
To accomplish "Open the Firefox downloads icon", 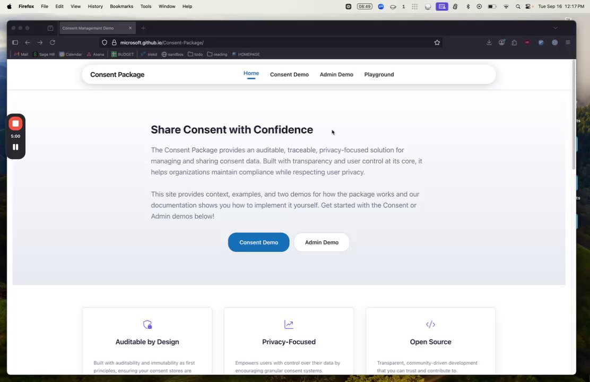I will point(489,42).
